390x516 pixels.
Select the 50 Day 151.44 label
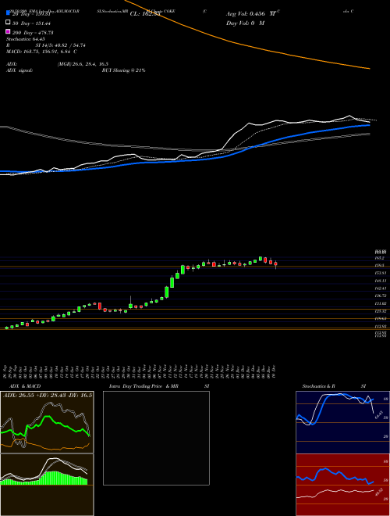coord(31,23)
